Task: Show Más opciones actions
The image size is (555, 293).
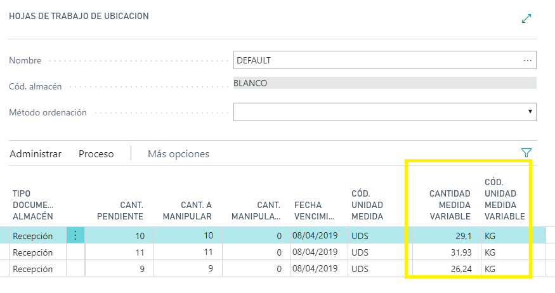Action: pyautogui.click(x=178, y=154)
